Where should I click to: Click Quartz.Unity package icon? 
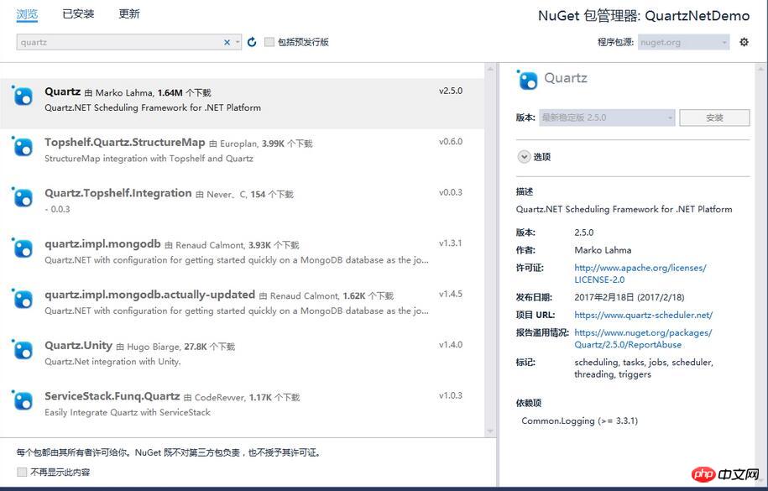pyautogui.click(x=23, y=350)
